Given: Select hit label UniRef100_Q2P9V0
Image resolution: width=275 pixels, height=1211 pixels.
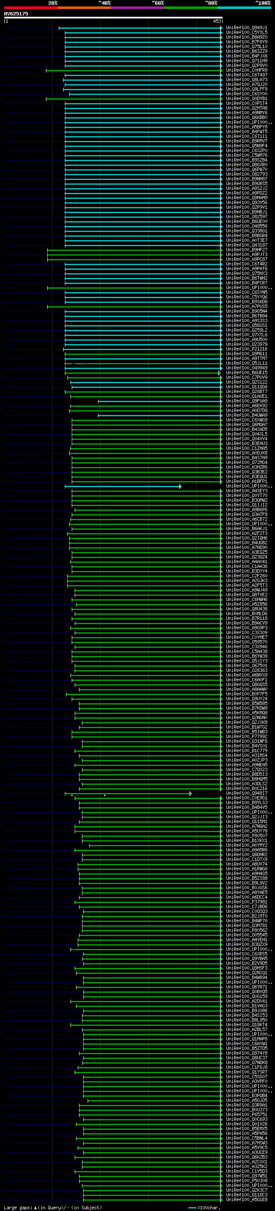Looking at the screenshot, I should 247,65.
